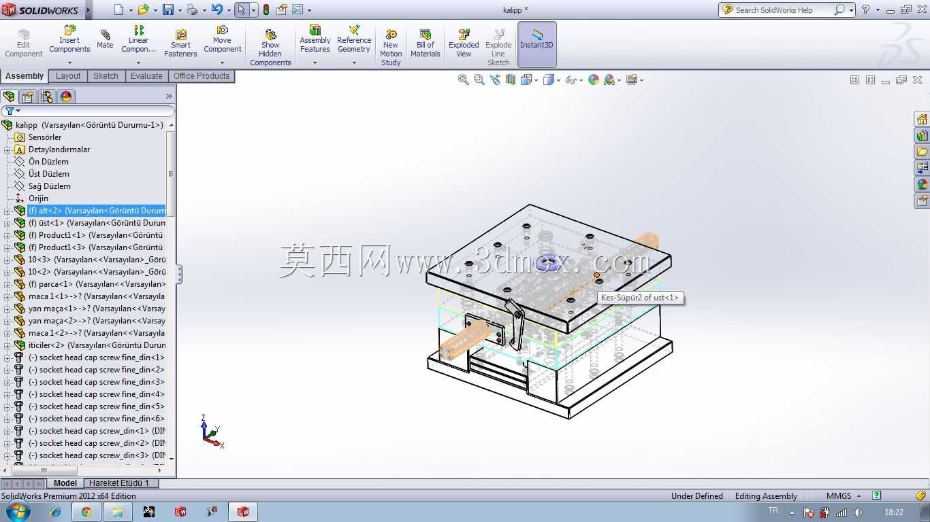Open the MMGS unit system selector
The width and height of the screenshot is (930, 522).
click(x=843, y=495)
